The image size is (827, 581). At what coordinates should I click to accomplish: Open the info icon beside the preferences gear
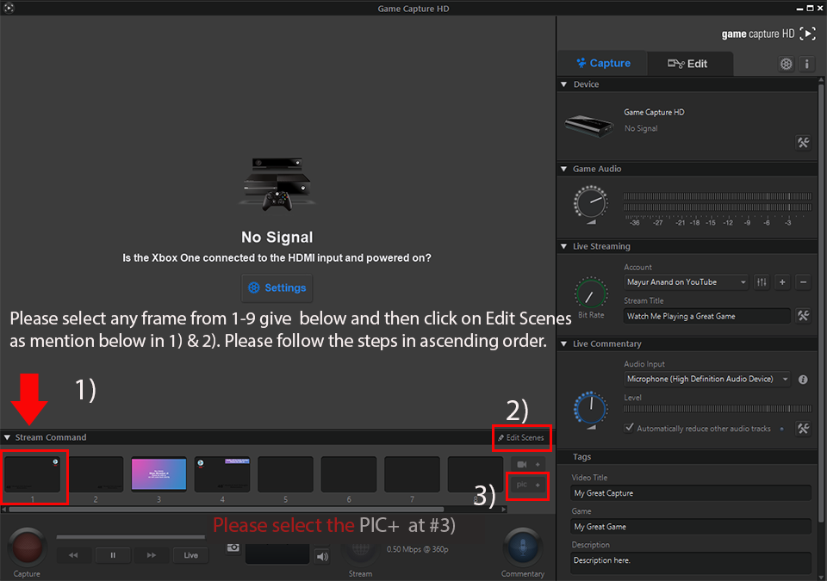pos(806,64)
